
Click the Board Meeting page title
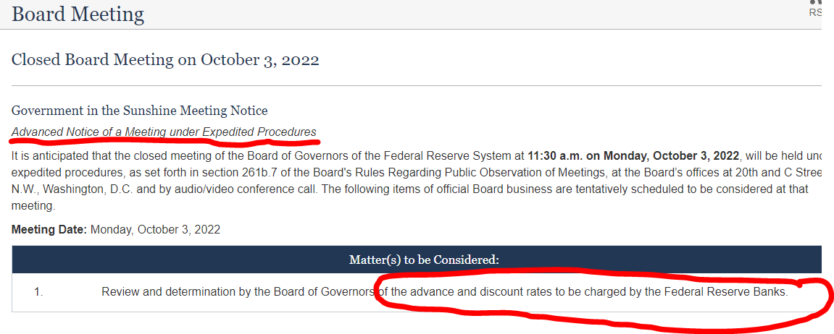(78, 14)
